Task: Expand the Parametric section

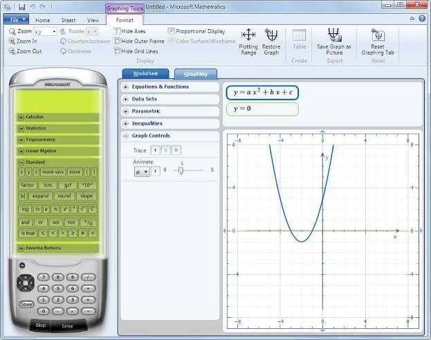Action: pyautogui.click(x=126, y=111)
